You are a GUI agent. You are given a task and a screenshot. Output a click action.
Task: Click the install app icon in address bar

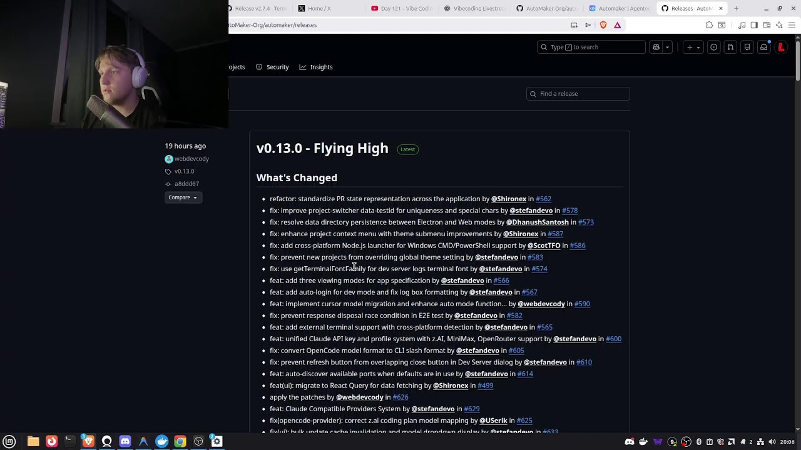tap(574, 25)
